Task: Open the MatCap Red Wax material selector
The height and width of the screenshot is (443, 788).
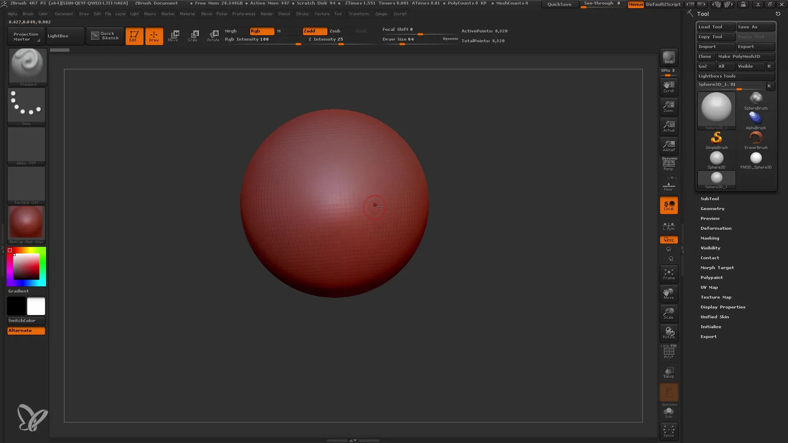Action: tap(26, 224)
